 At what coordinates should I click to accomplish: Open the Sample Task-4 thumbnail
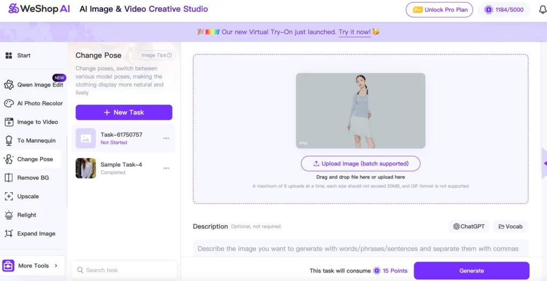tap(85, 168)
